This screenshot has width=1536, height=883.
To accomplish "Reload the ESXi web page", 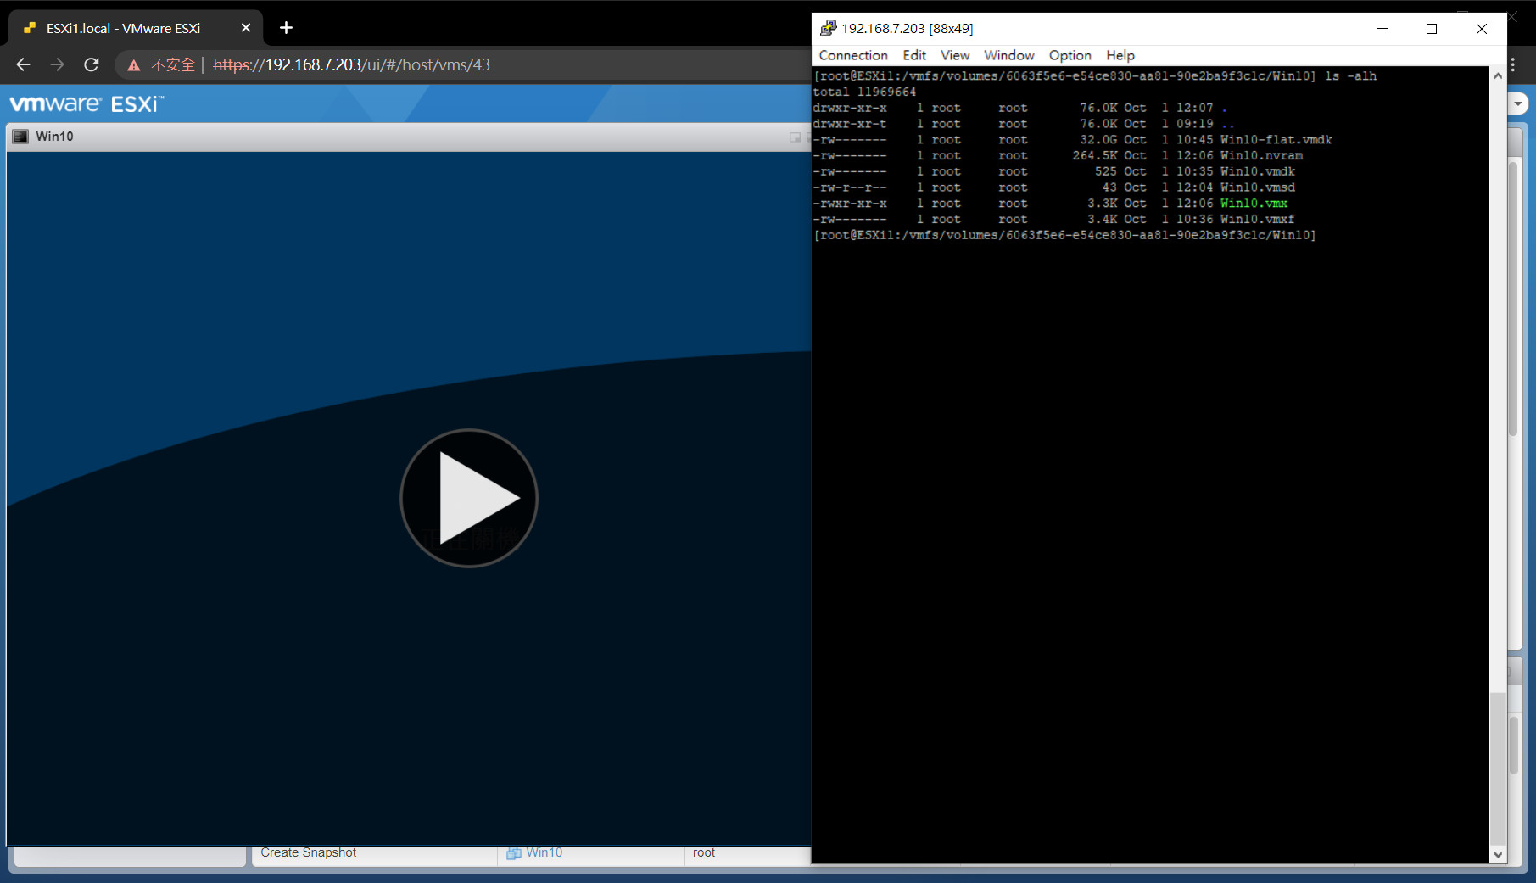I will 92,64.
